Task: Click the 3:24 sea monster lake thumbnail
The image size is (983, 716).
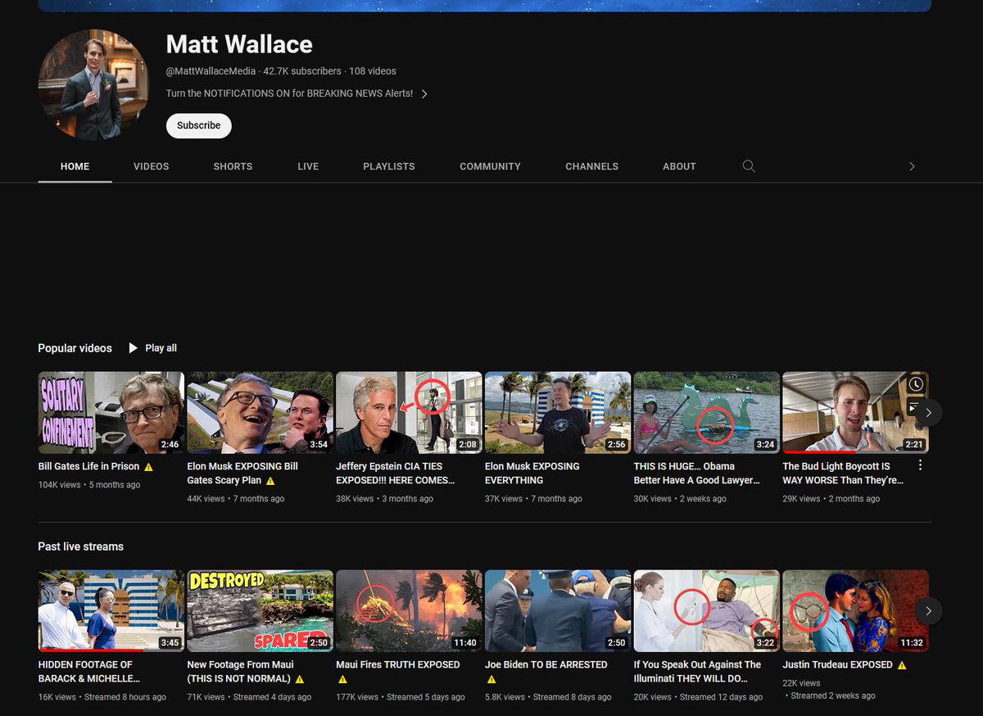Action: pos(707,413)
